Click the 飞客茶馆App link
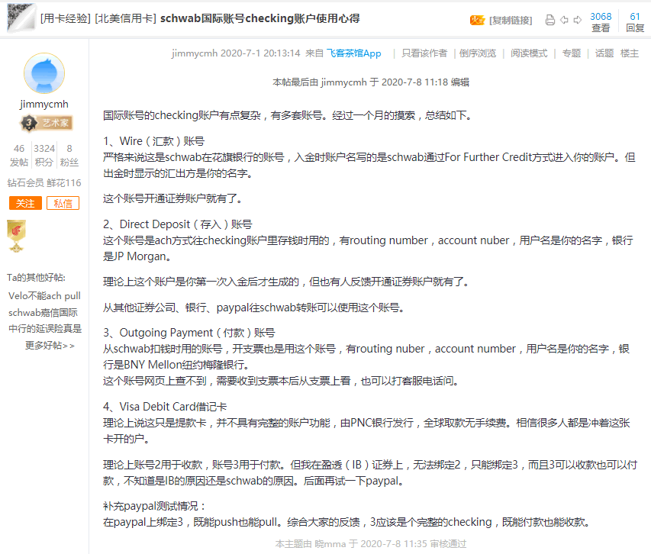Image resolution: width=651 pixels, height=554 pixels. coord(353,53)
